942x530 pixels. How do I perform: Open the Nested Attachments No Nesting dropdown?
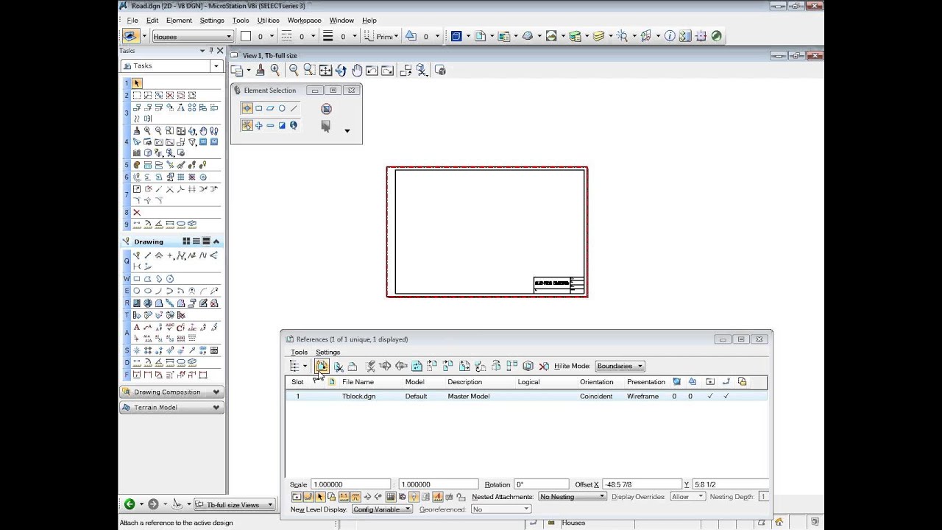pos(572,497)
